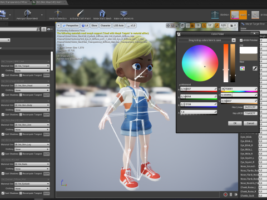Click the Hex Linear text field
The height and width of the screenshot is (200, 267).
pos(250,107)
